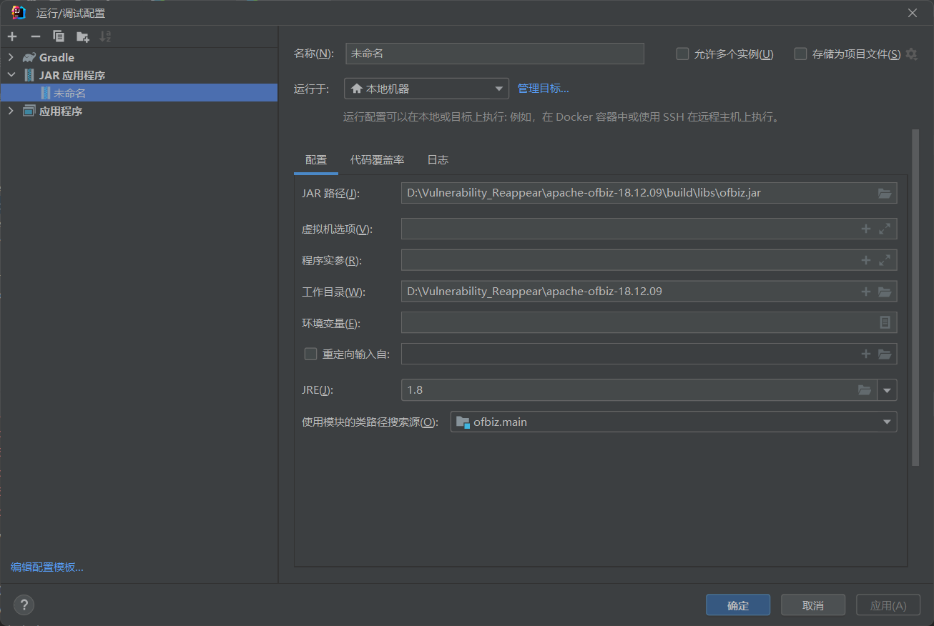Screen dimensions: 934x626
Task: Expand the 程序实参 field editor
Action: coord(885,260)
